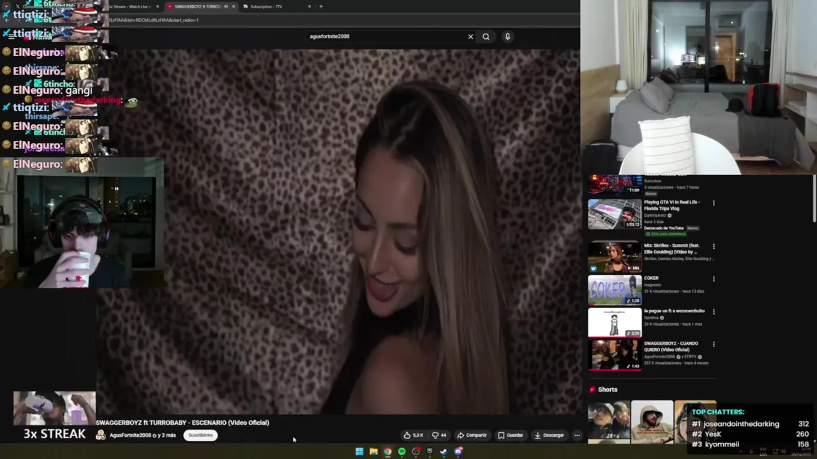This screenshot has height=459, width=817.
Task: Click the COKER video title
Action: tap(651, 278)
